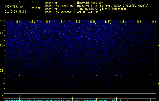The width and height of the screenshot is (159, 101).
Task: Click the 0.6 frequency axis label
Action: pyautogui.click(x=2, y=96)
